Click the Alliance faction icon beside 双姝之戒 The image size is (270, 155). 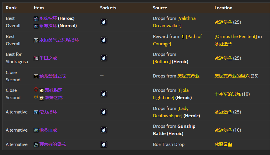pos(36,97)
